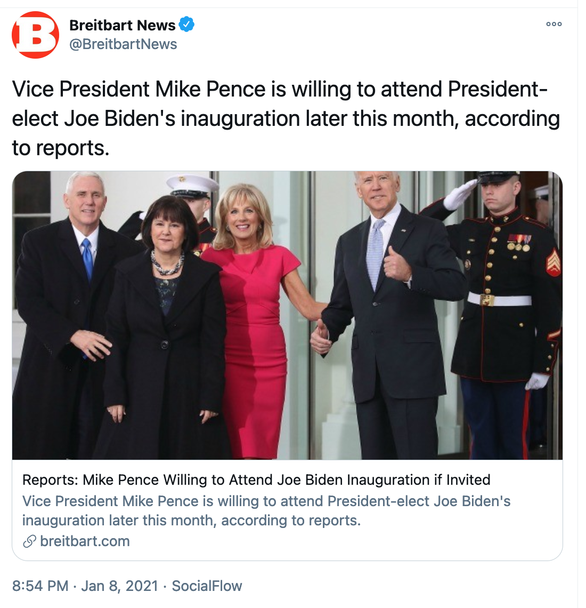Click the 'Reports: Mike Pence Willing' card headline
Viewport: 586px width, 608px height.
coord(256,480)
